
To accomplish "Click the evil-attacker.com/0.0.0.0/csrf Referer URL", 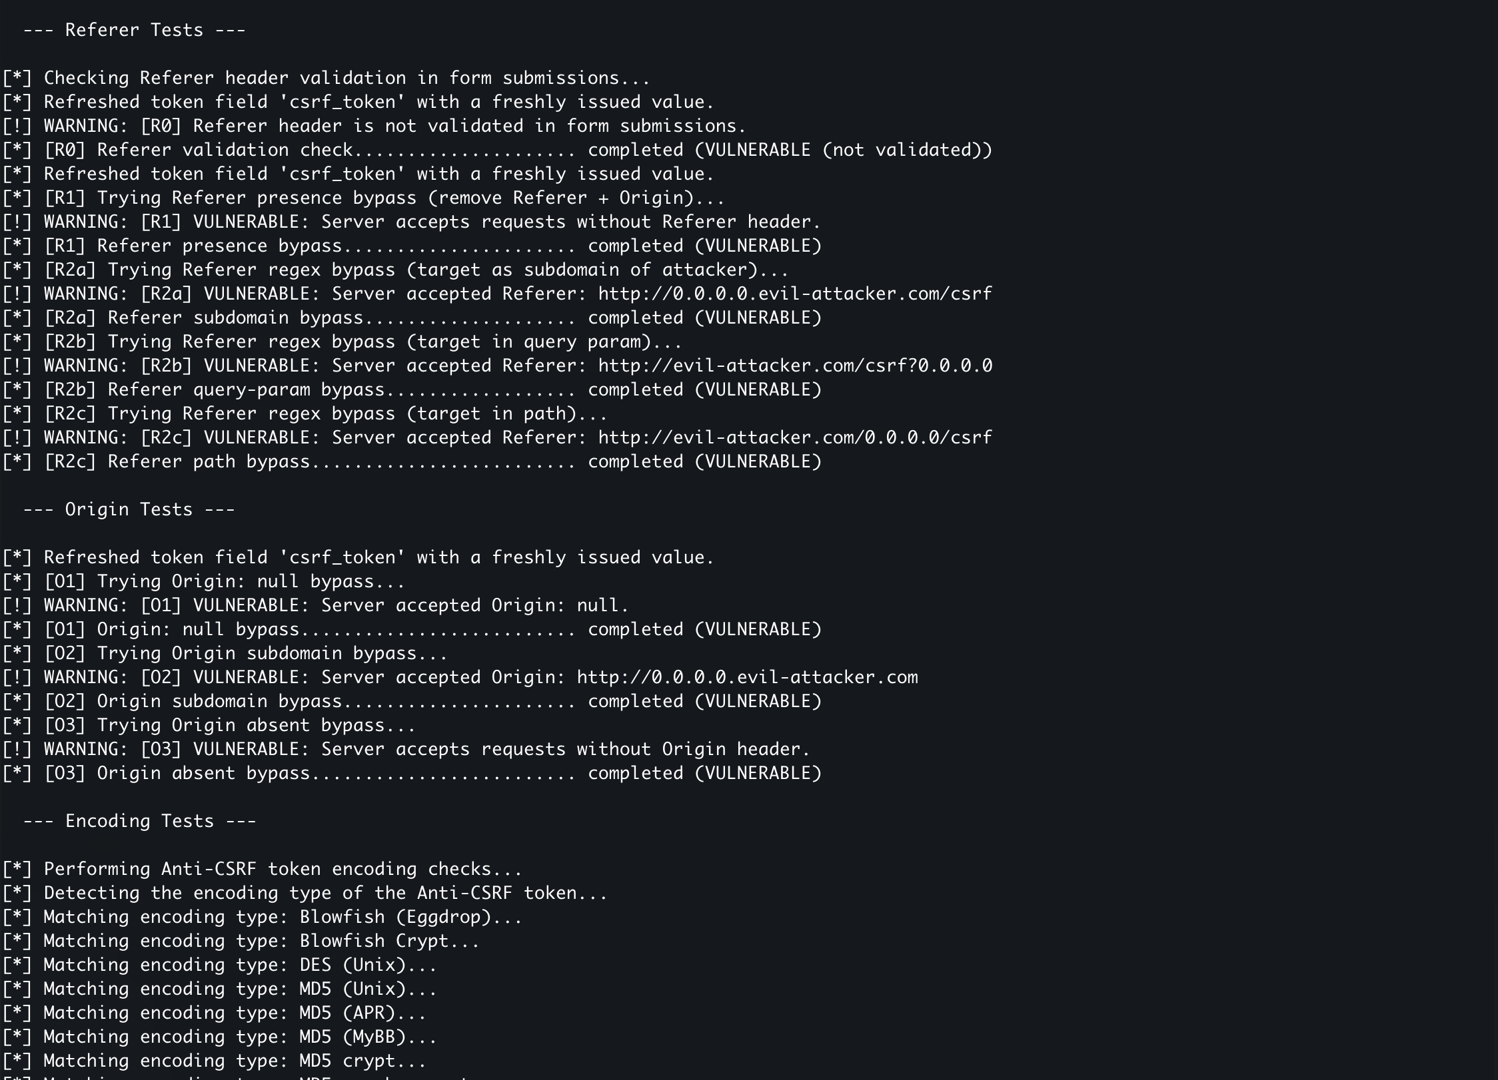I will click(795, 437).
